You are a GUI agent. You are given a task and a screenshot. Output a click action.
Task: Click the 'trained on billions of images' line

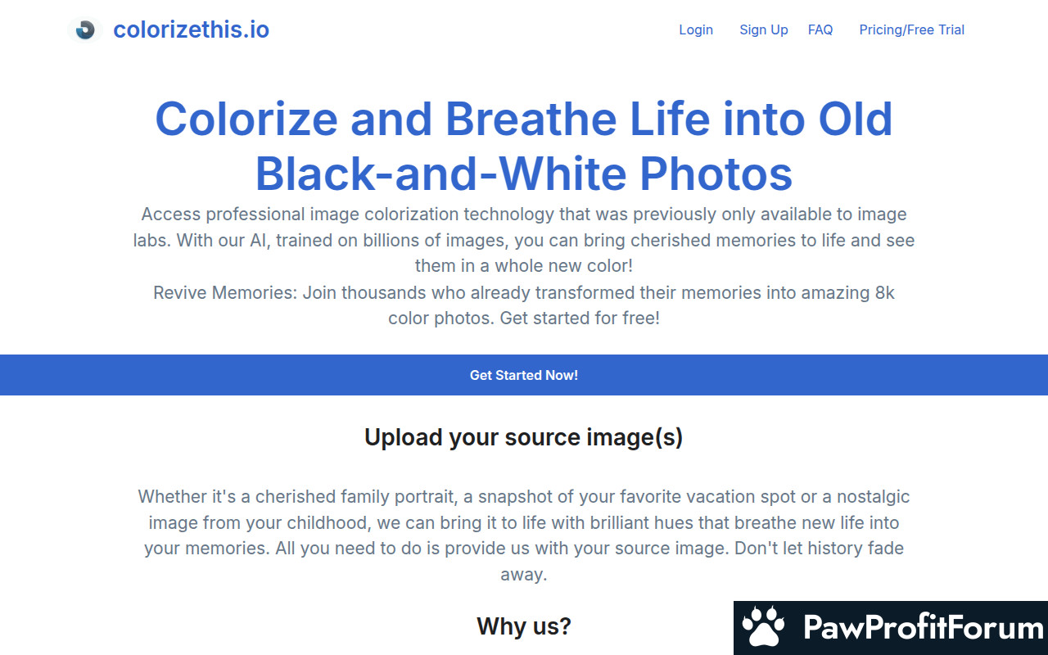(524, 241)
